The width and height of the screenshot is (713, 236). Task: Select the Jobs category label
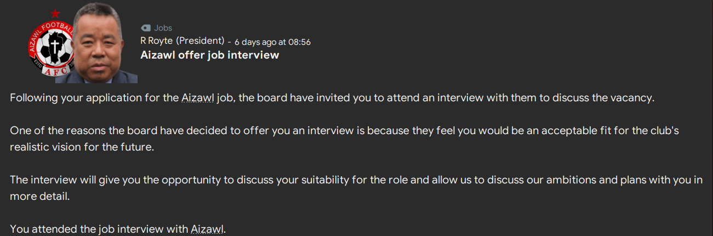click(163, 28)
